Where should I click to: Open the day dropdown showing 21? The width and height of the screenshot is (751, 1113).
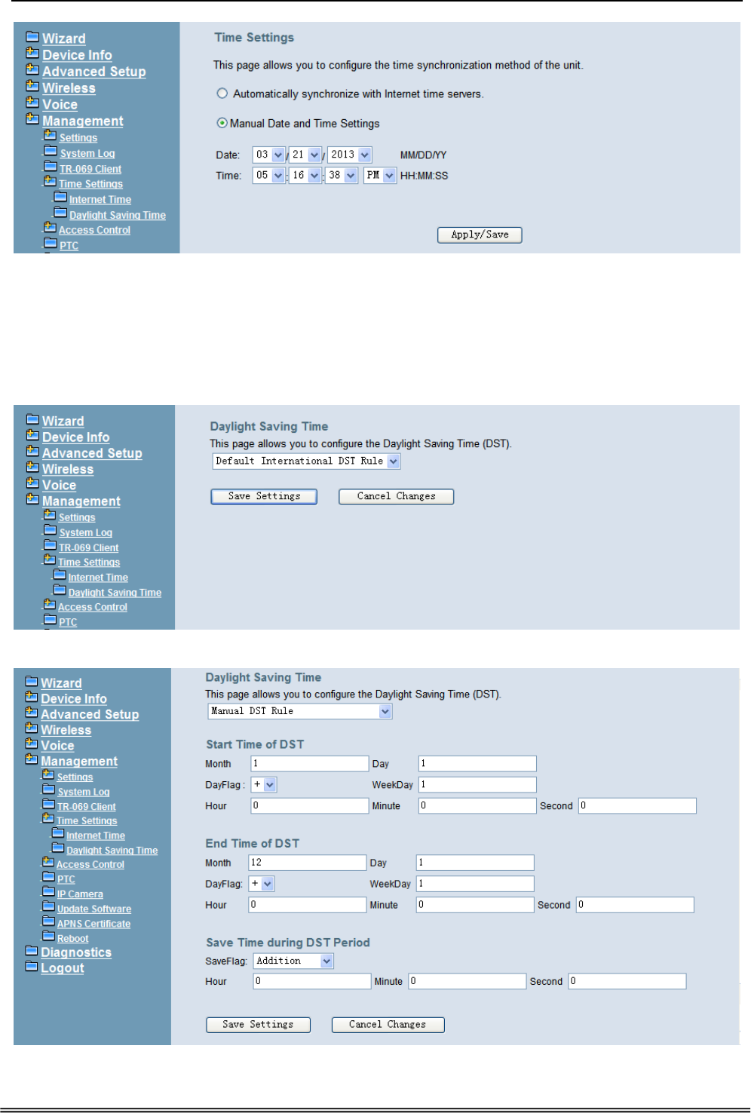click(305, 155)
